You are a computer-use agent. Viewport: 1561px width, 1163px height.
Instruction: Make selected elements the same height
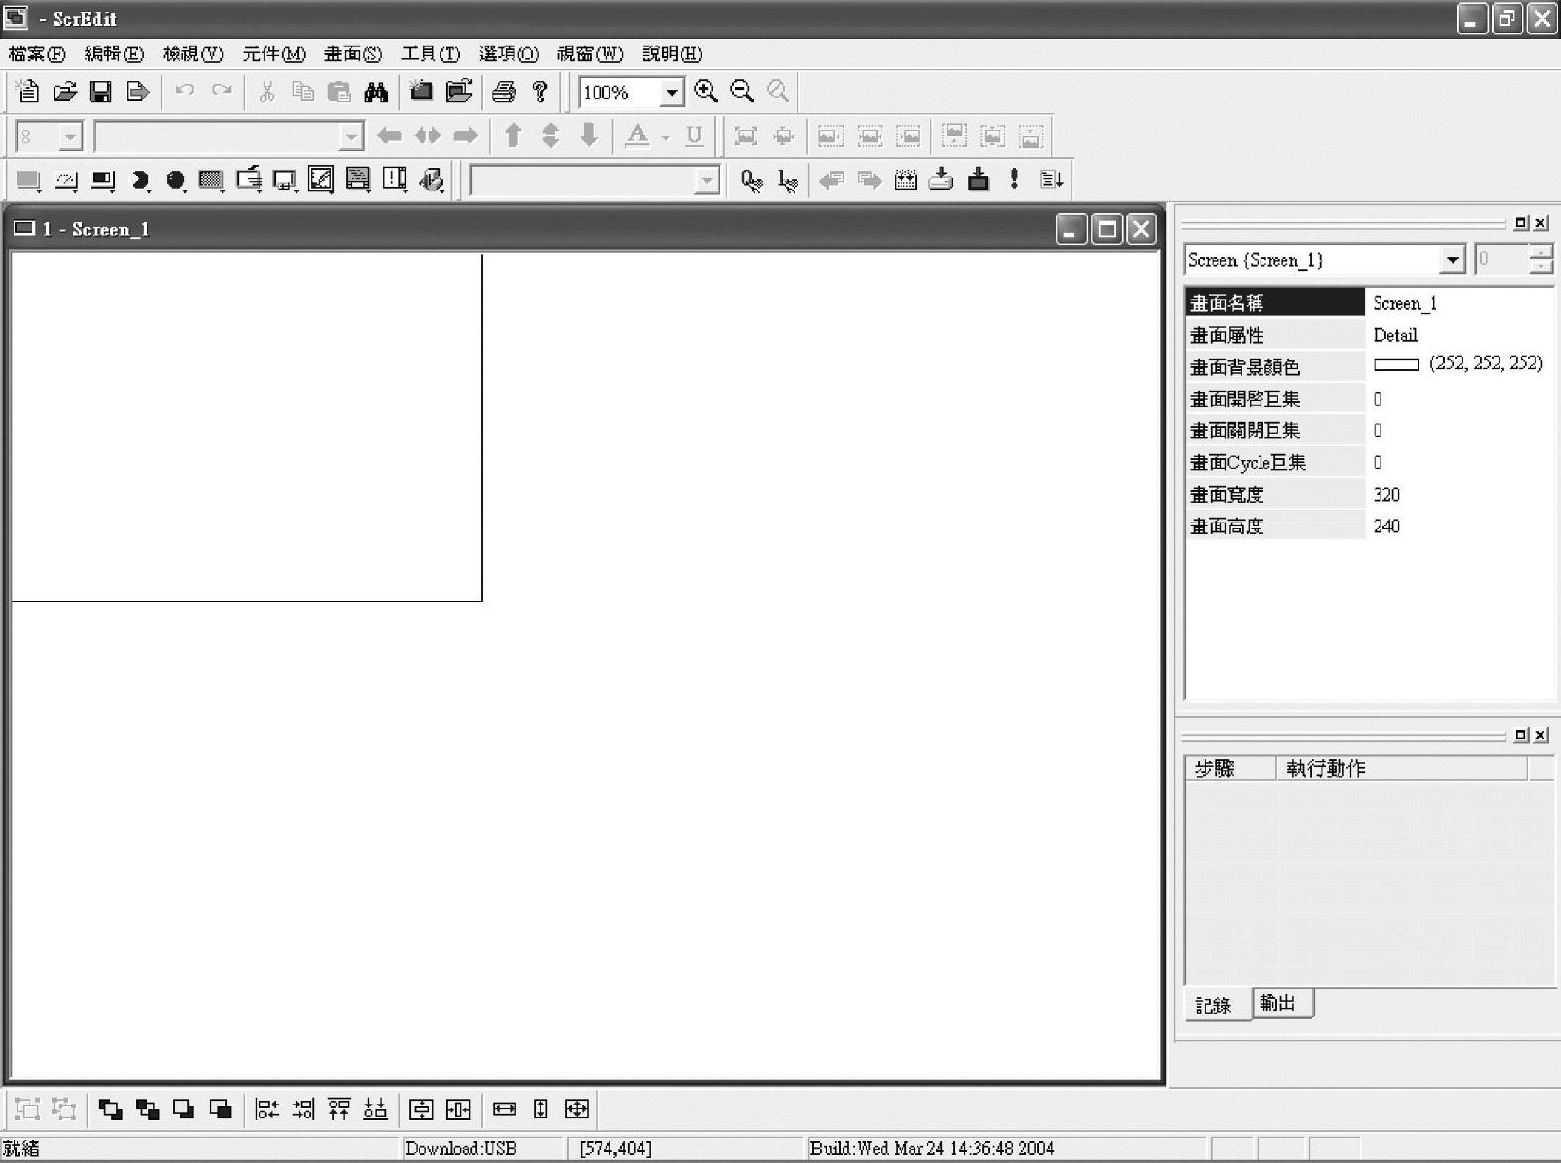pyautogui.click(x=540, y=1108)
